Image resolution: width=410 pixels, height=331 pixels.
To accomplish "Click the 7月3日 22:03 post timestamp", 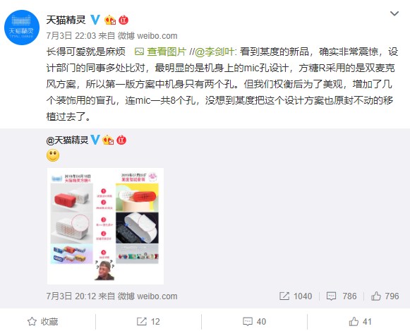I will point(71,36).
